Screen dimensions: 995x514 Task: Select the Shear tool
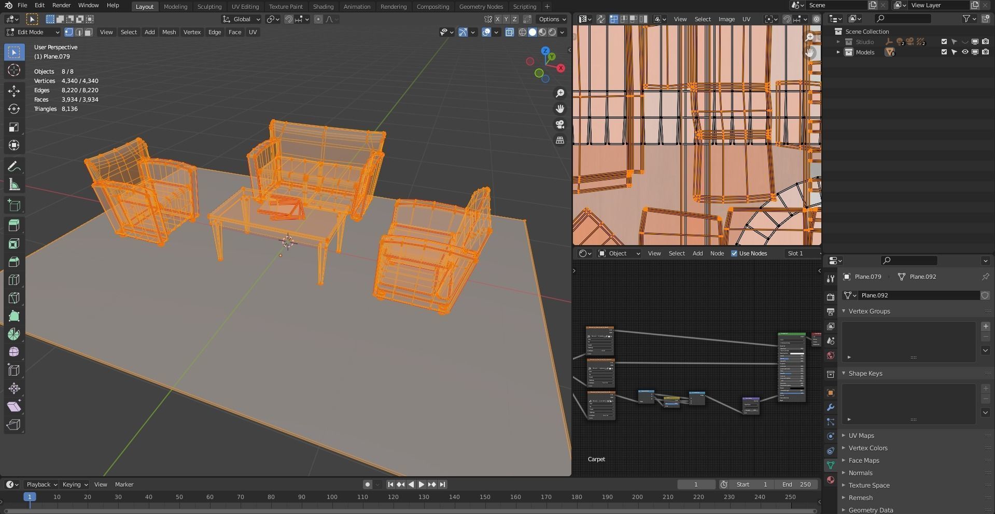[14, 407]
